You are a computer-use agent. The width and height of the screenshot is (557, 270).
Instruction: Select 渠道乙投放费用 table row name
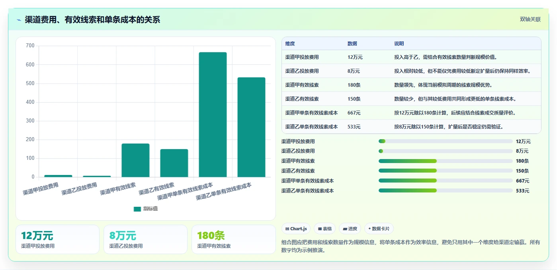click(x=302, y=71)
